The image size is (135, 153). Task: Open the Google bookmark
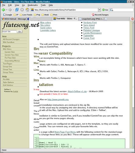point(8,15)
